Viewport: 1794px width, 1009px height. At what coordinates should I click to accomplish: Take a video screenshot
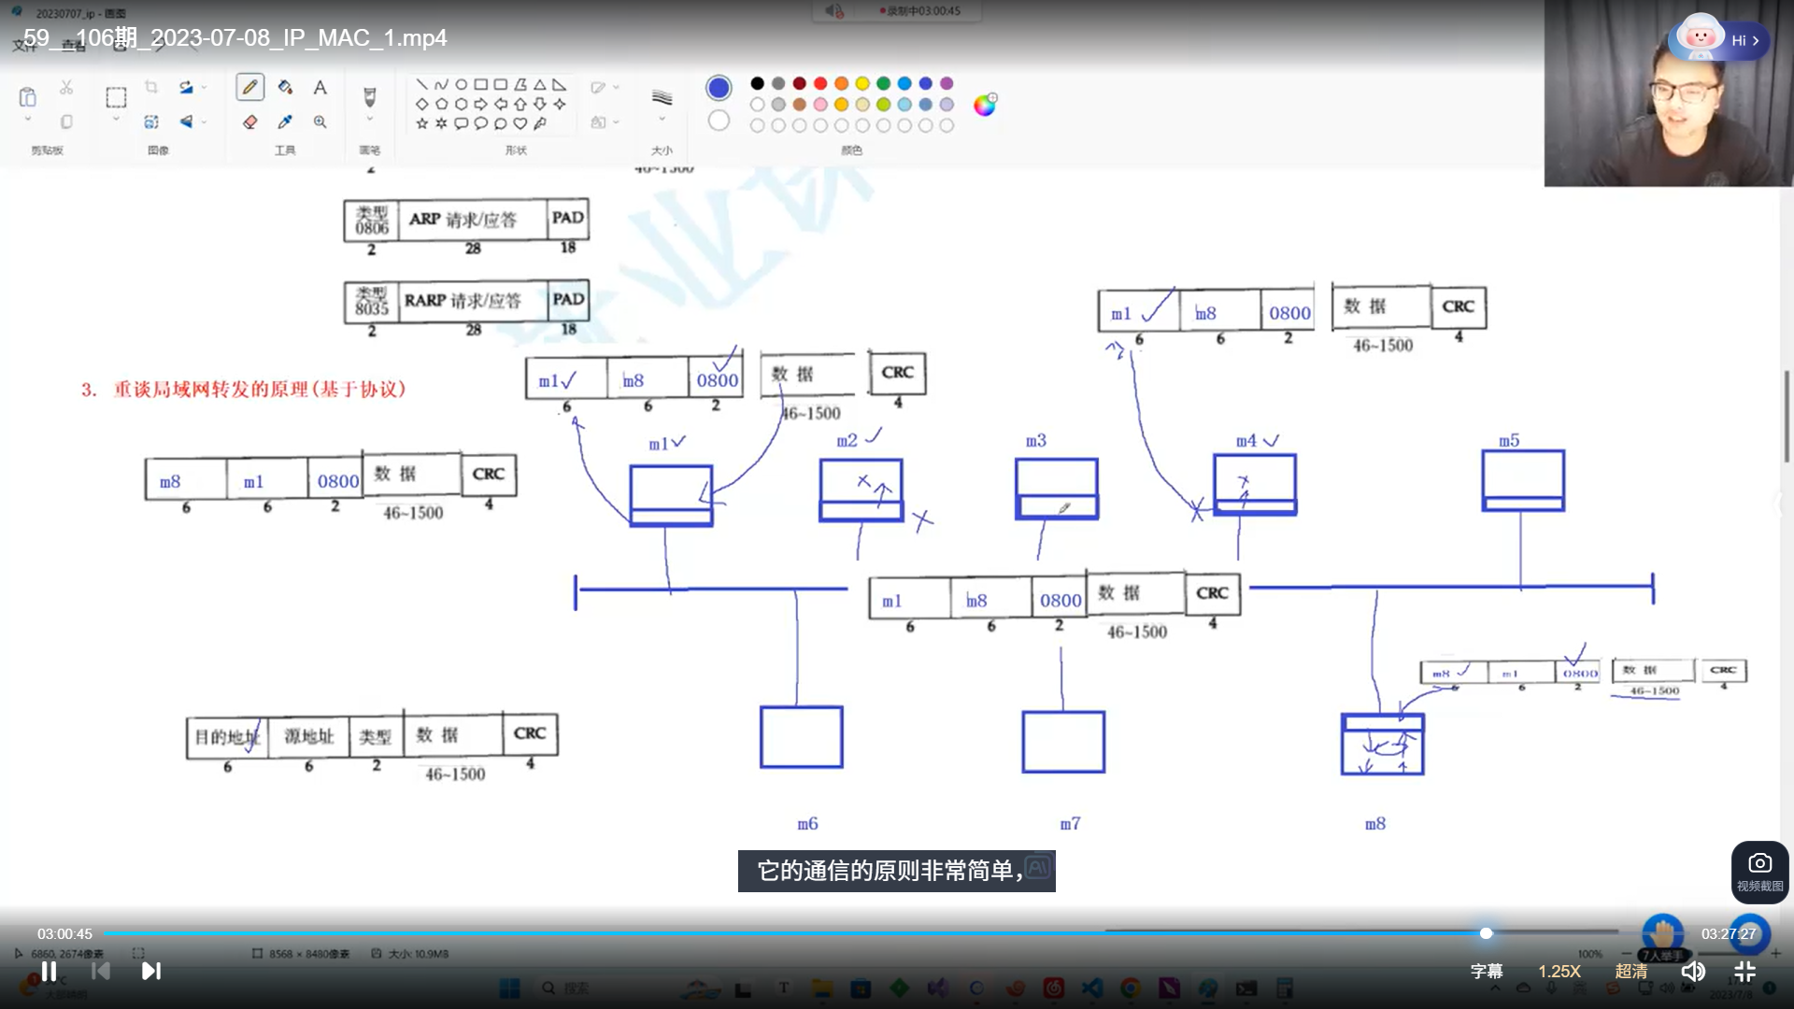click(1759, 871)
